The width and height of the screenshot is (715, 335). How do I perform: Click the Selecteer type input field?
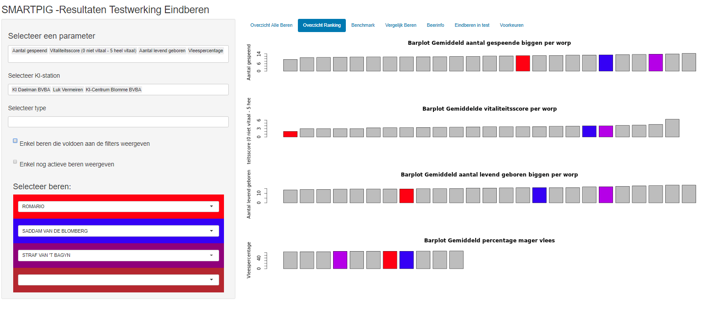(x=118, y=122)
